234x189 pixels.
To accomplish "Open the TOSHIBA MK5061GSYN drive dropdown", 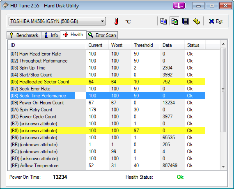I will (57, 21).
